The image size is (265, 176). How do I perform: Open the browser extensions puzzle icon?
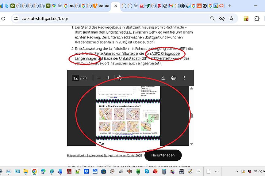(x=257, y=19)
